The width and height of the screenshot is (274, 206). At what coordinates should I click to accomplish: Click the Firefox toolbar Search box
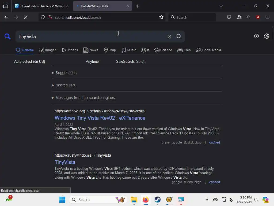tap(192, 17)
